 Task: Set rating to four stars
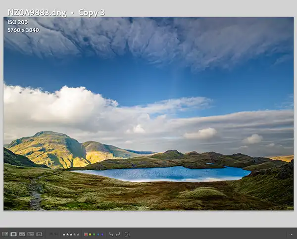[x=75, y=235]
